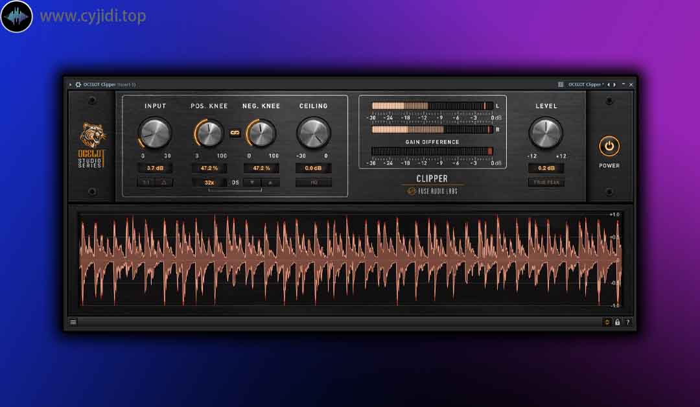Click the up triangle button under Neg. Knee
Viewport: 700px width, 407px height.
click(270, 183)
